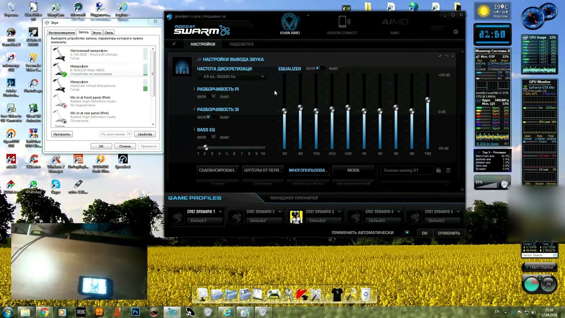
Task: Click the Bass EQ level slider knob
Action: click(x=206, y=148)
